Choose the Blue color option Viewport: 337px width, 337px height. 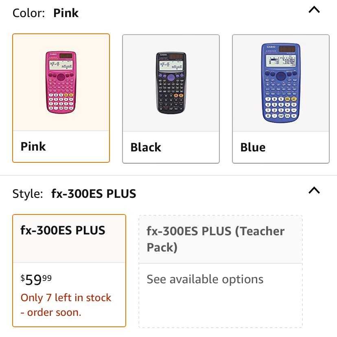coord(281,99)
